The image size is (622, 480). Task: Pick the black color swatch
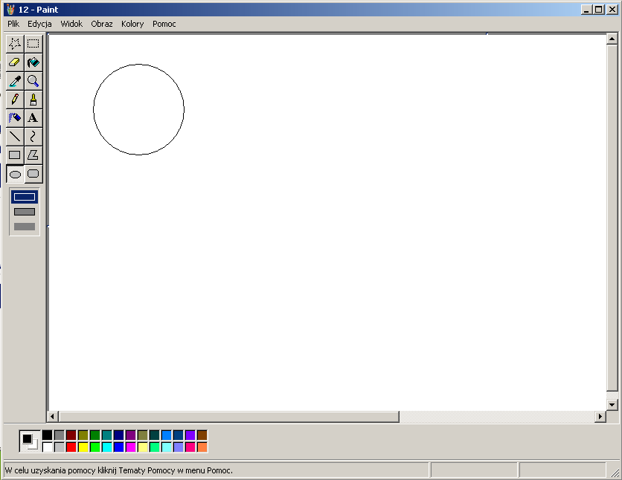[x=47, y=435]
